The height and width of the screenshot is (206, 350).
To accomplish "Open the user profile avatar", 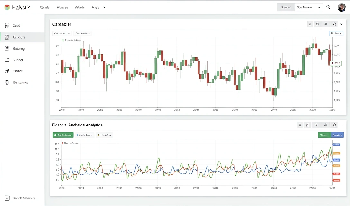I will tap(342, 7).
